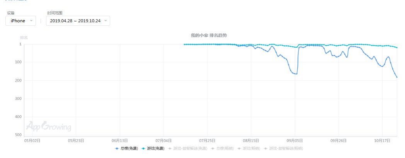Image resolution: width=405 pixels, height=158 pixels.
Task: Click the 设备 field label
Action: 10,13
